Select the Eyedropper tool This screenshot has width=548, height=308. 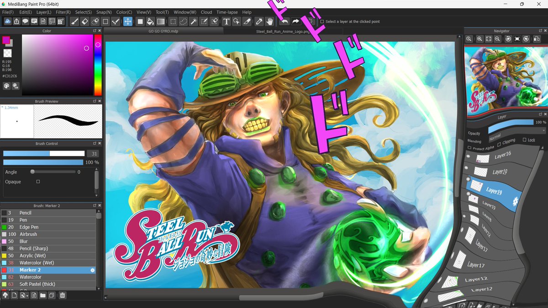click(259, 21)
